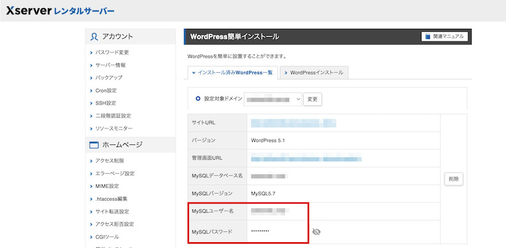Open the 設定対象ドメイン domain dropdown
The width and height of the screenshot is (506, 248).
point(272,99)
